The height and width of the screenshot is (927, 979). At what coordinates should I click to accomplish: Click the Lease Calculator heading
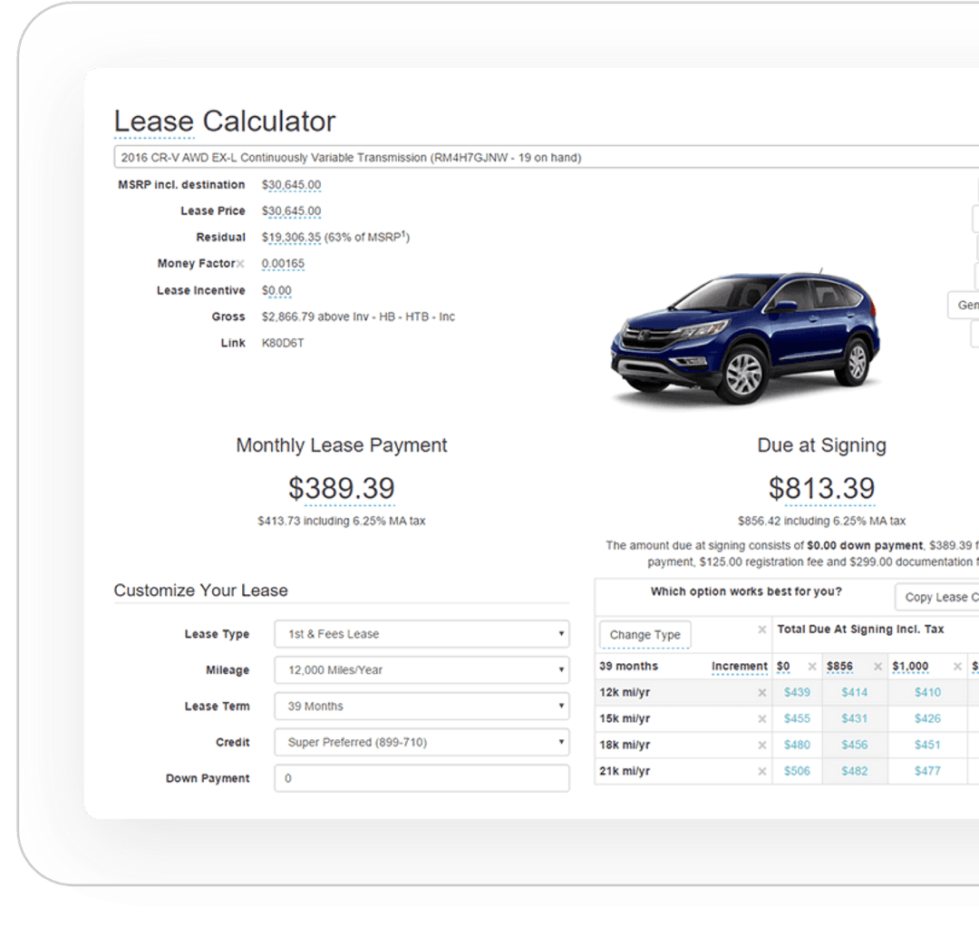pyautogui.click(x=225, y=122)
